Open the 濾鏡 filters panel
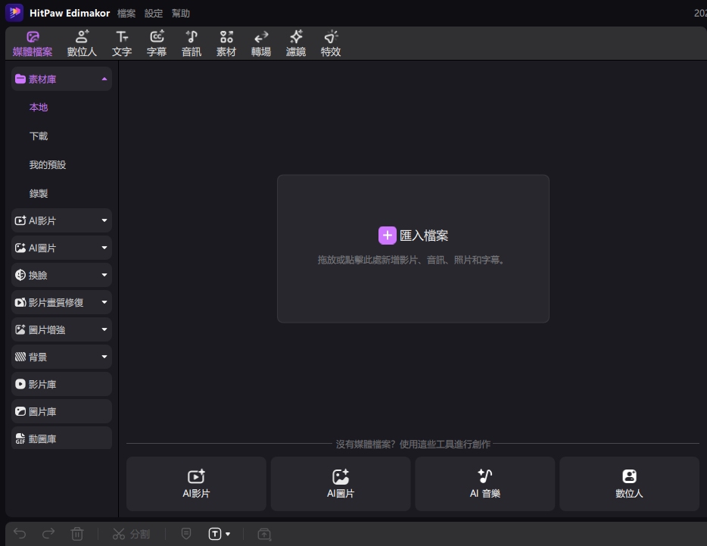 click(x=295, y=42)
